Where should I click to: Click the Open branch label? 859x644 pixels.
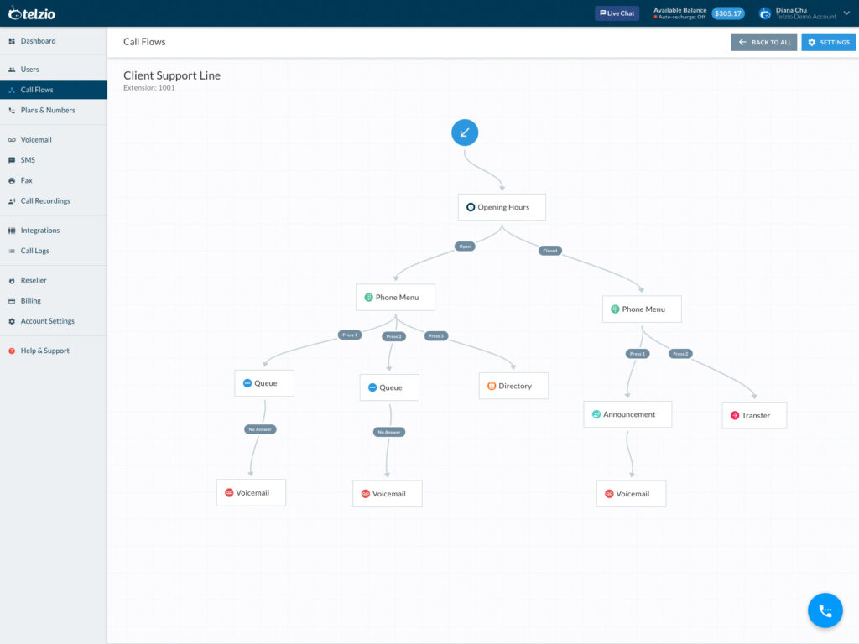(x=465, y=247)
